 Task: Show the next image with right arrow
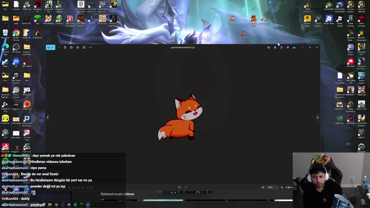(317, 117)
